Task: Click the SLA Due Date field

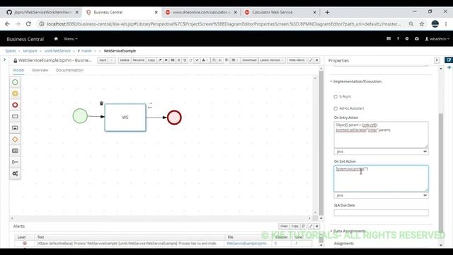Action: pos(381,212)
